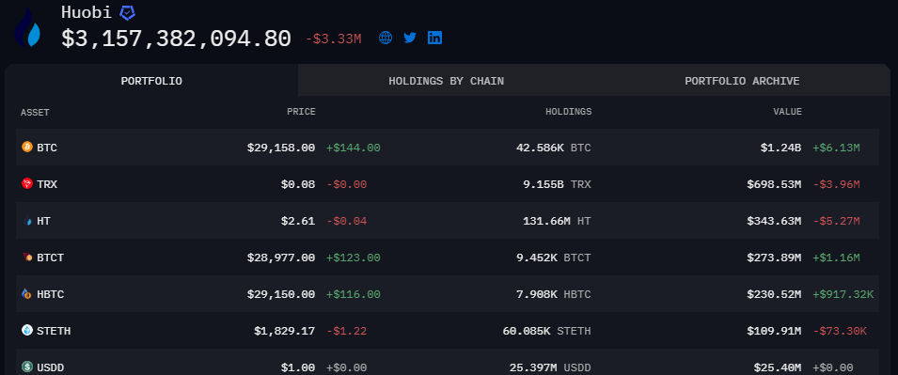Click TRX value $698.53M

(774, 184)
